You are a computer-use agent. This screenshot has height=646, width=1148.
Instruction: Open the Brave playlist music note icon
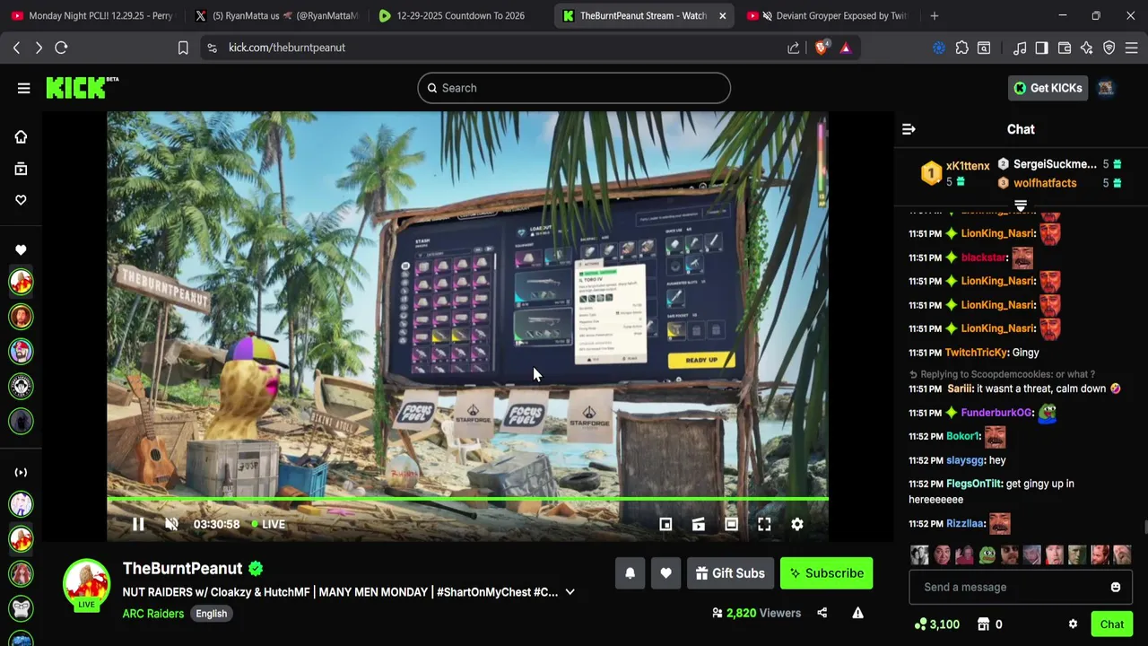click(1020, 48)
